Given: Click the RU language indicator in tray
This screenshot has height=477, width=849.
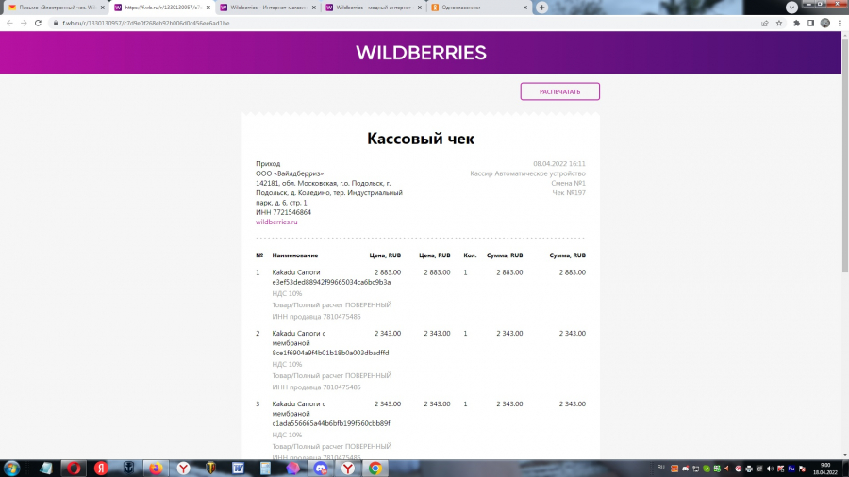Looking at the screenshot, I should (x=660, y=468).
